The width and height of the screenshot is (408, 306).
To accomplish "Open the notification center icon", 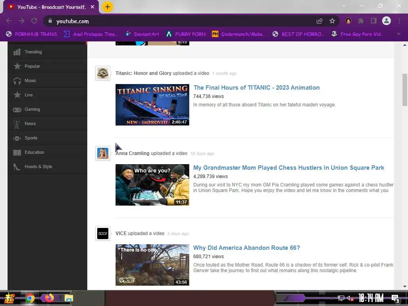I will (x=395, y=298).
